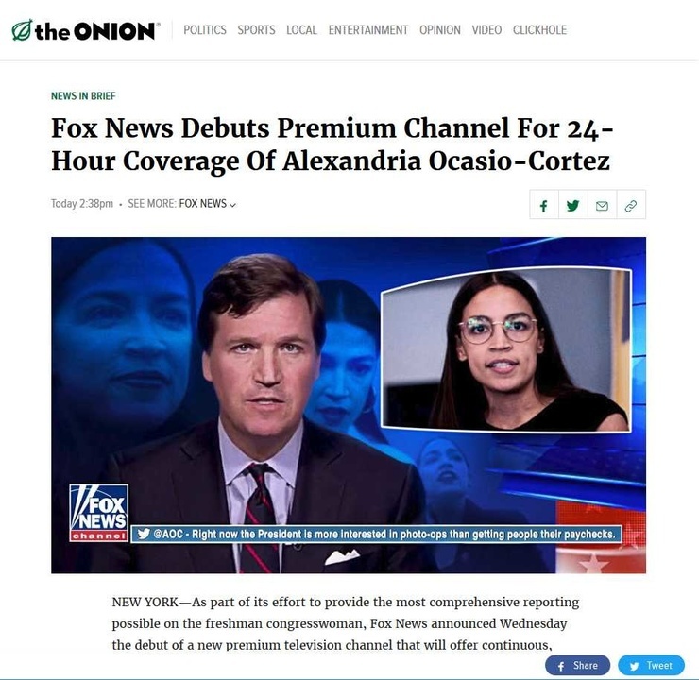
Task: Share article via Facebook icon
Action: point(543,205)
